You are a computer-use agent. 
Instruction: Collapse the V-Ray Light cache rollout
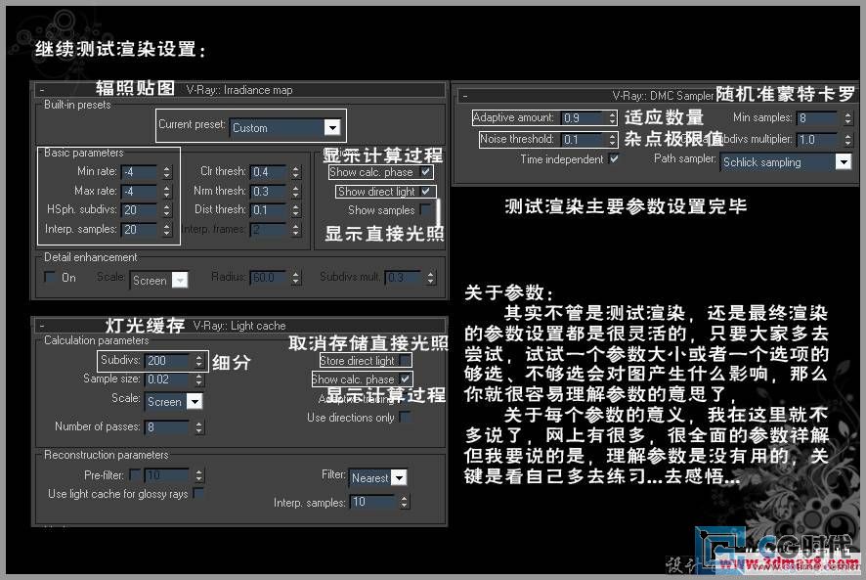(42, 325)
